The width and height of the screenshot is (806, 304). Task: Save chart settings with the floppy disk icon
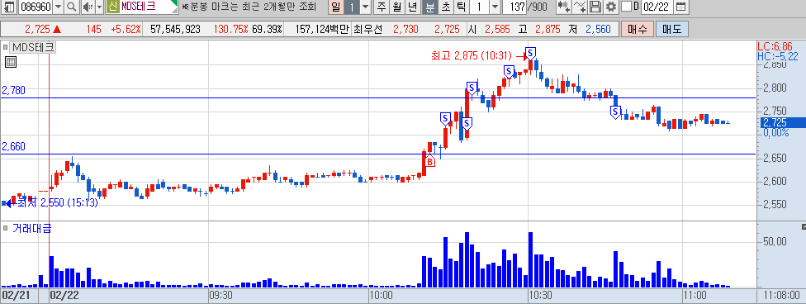595,7
